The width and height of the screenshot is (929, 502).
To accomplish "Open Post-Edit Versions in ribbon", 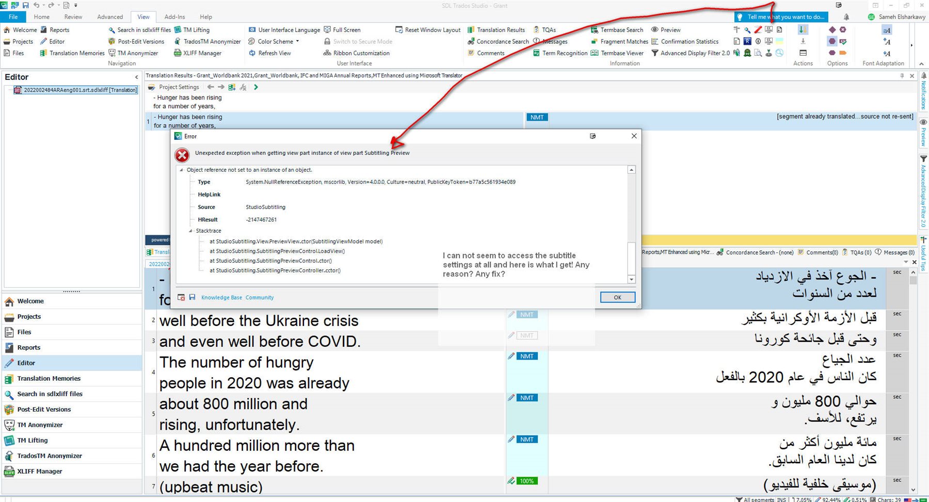I will pos(136,41).
